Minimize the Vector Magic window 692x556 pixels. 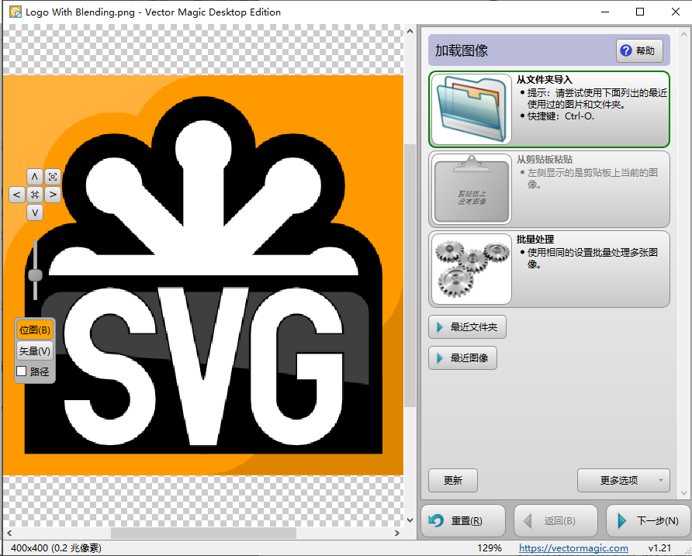pyautogui.click(x=605, y=12)
